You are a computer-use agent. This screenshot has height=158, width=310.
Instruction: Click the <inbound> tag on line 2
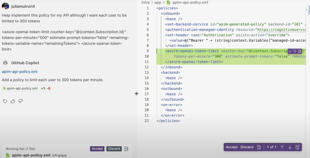pyautogui.click(x=170, y=13)
